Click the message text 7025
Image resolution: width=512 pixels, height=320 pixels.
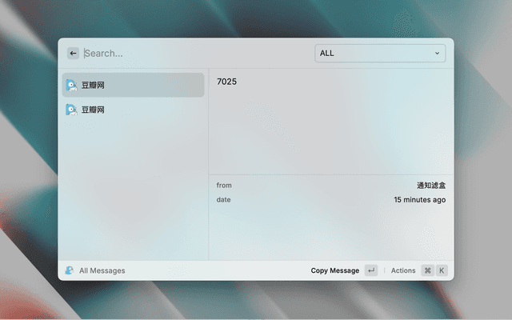[226, 82]
